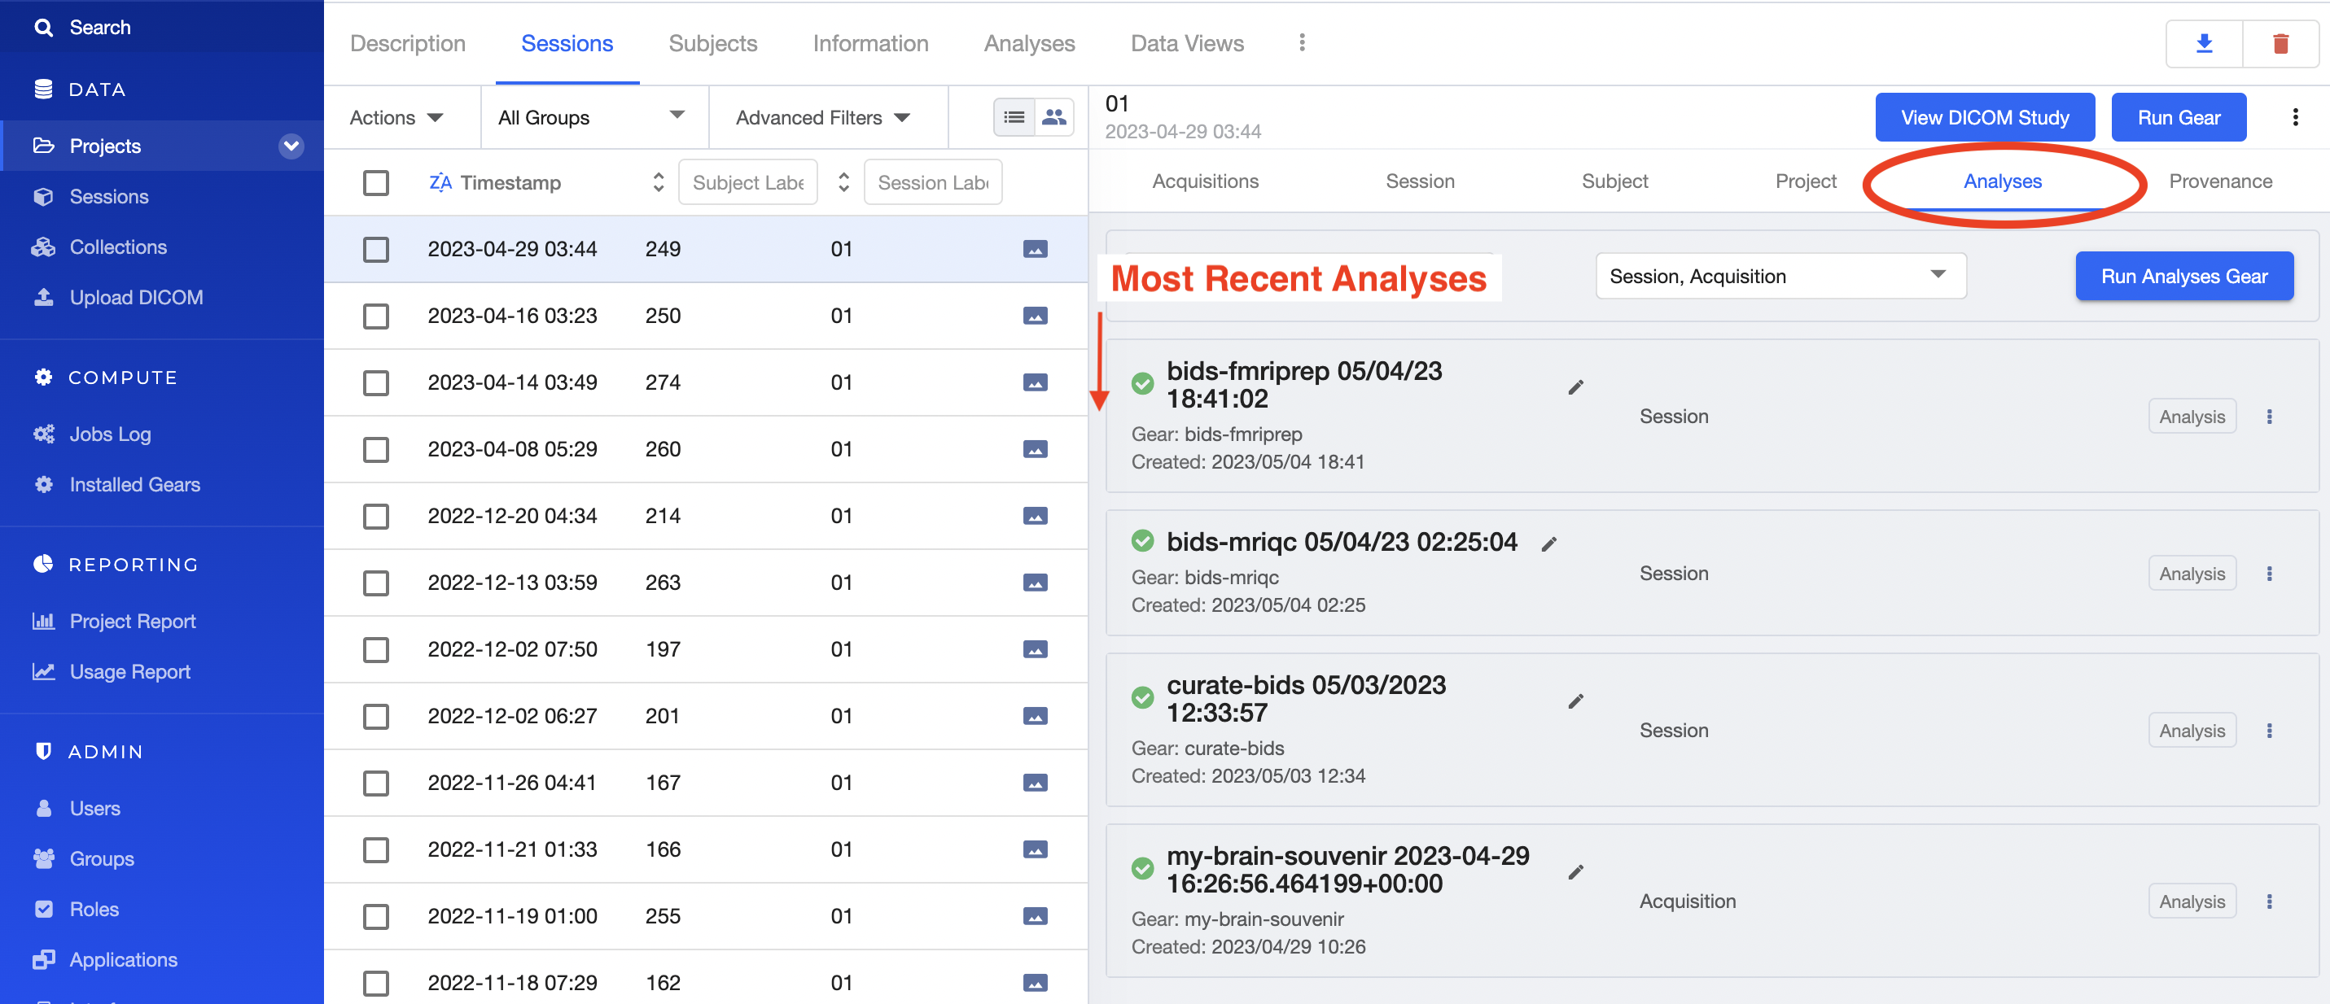Click the Analysis button for bids-fmriprep
The image size is (2330, 1004).
pos(2192,416)
